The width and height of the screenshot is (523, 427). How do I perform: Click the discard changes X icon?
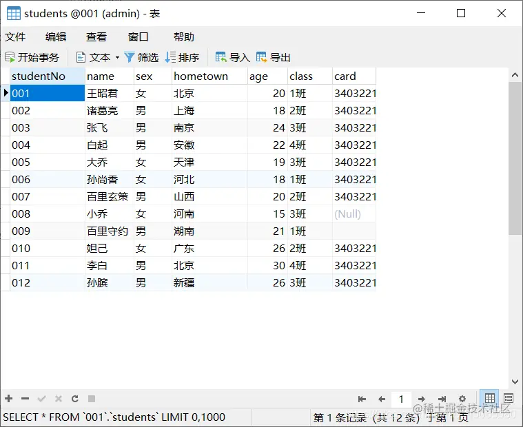[59, 399]
